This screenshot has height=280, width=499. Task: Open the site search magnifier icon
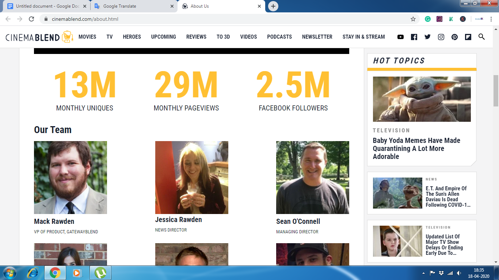pyautogui.click(x=481, y=36)
